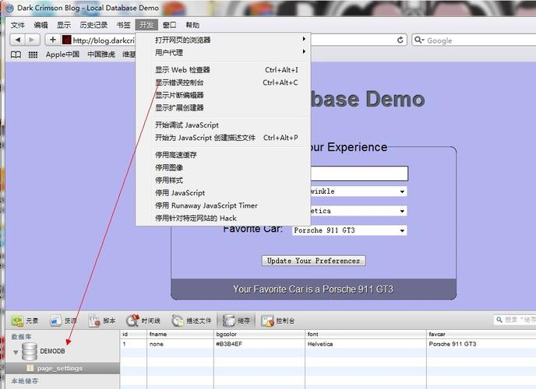
Task: Choose 显示 Web 检查器 menu item
Action: point(224,69)
